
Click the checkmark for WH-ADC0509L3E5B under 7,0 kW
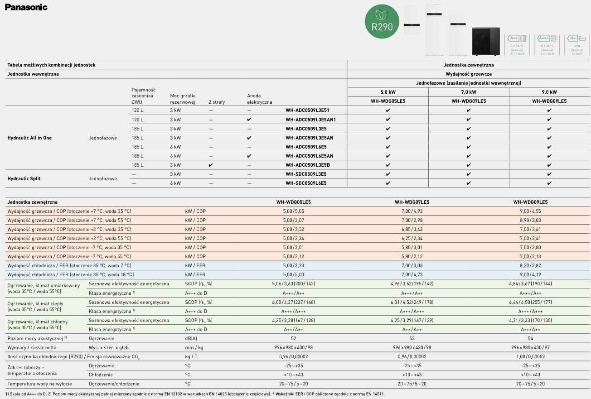(469, 165)
